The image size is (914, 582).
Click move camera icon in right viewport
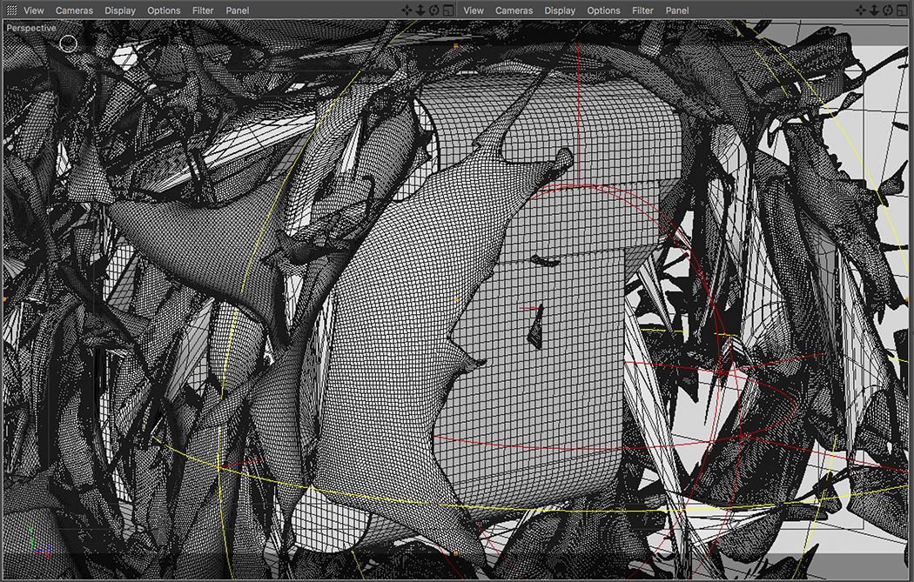[860, 10]
